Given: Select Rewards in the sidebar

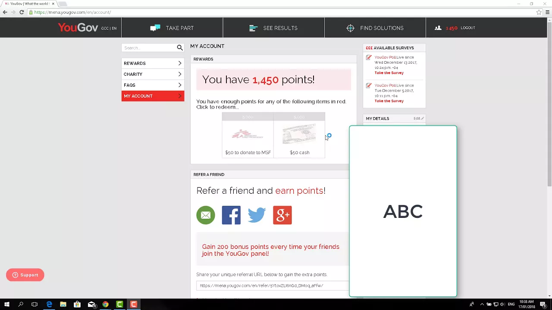Looking at the screenshot, I should (153, 63).
